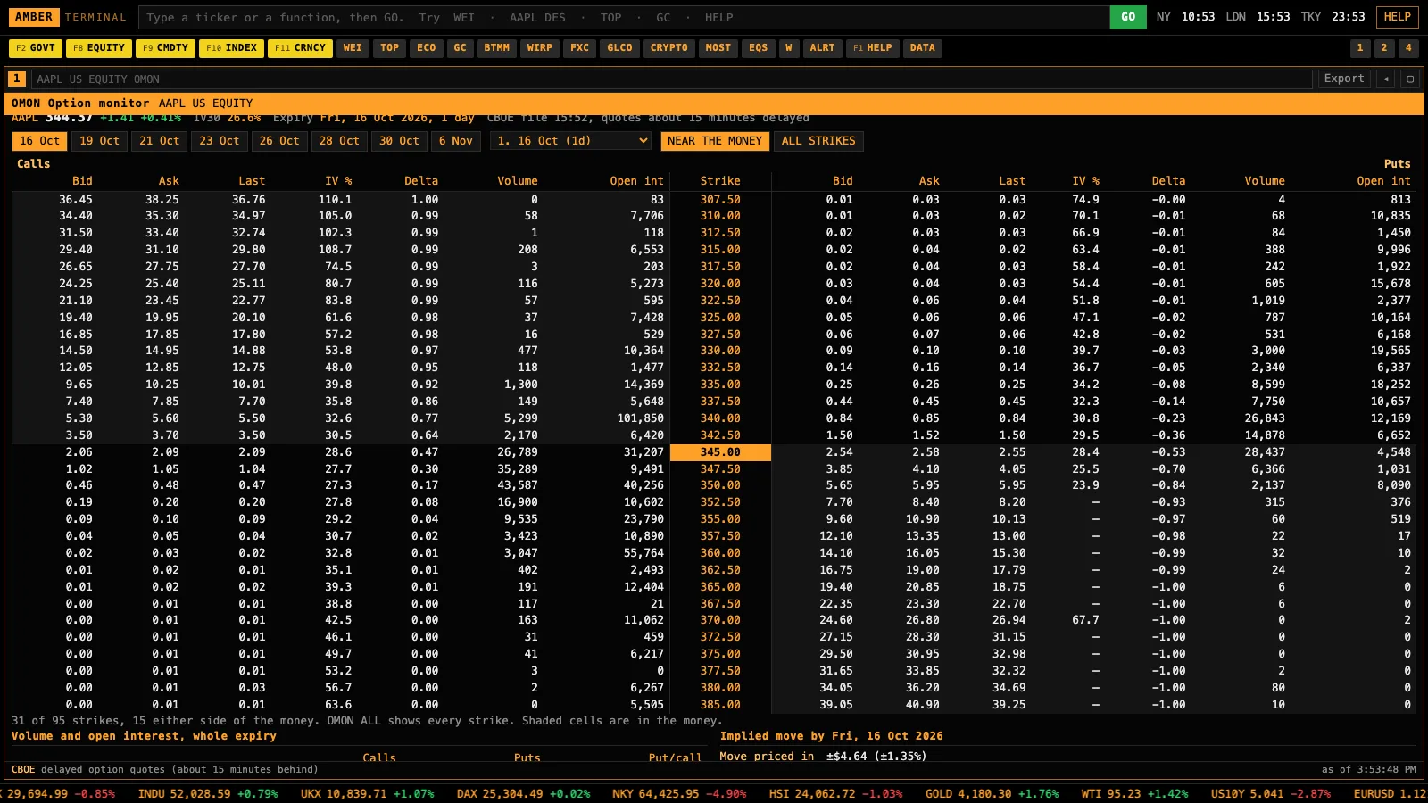Image resolution: width=1428 pixels, height=803 pixels.
Task: Open the CRYPTO function shortcut
Action: 669,48
